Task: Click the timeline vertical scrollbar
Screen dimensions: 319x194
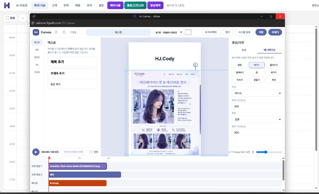Action: point(283,170)
